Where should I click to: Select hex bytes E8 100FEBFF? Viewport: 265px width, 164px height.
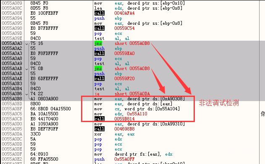click(44, 13)
